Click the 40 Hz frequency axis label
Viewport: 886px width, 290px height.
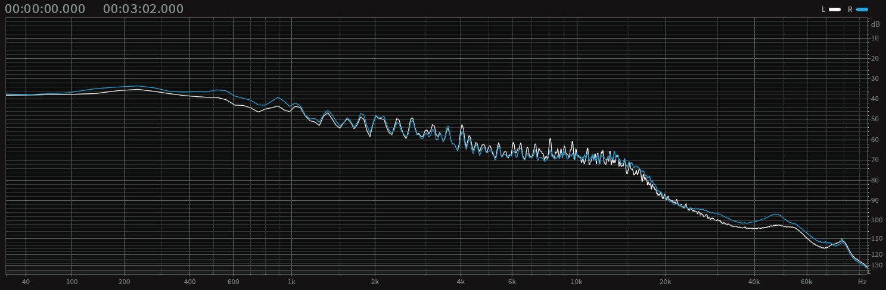tap(26, 280)
